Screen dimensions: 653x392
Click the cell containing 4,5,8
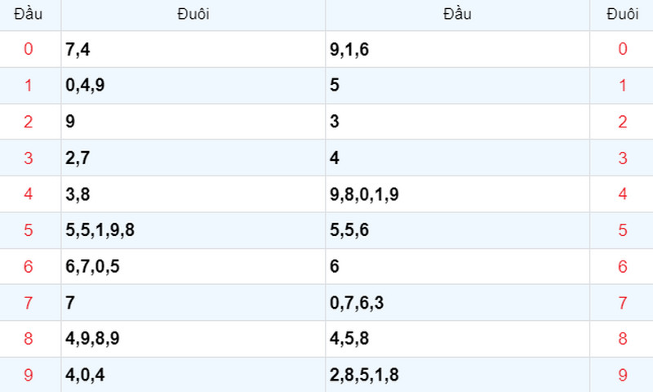click(457, 339)
